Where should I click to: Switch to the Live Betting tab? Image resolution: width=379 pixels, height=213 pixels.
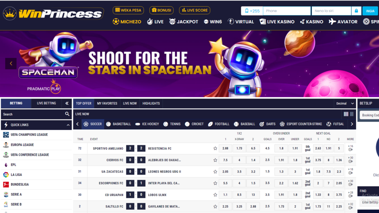(46, 103)
